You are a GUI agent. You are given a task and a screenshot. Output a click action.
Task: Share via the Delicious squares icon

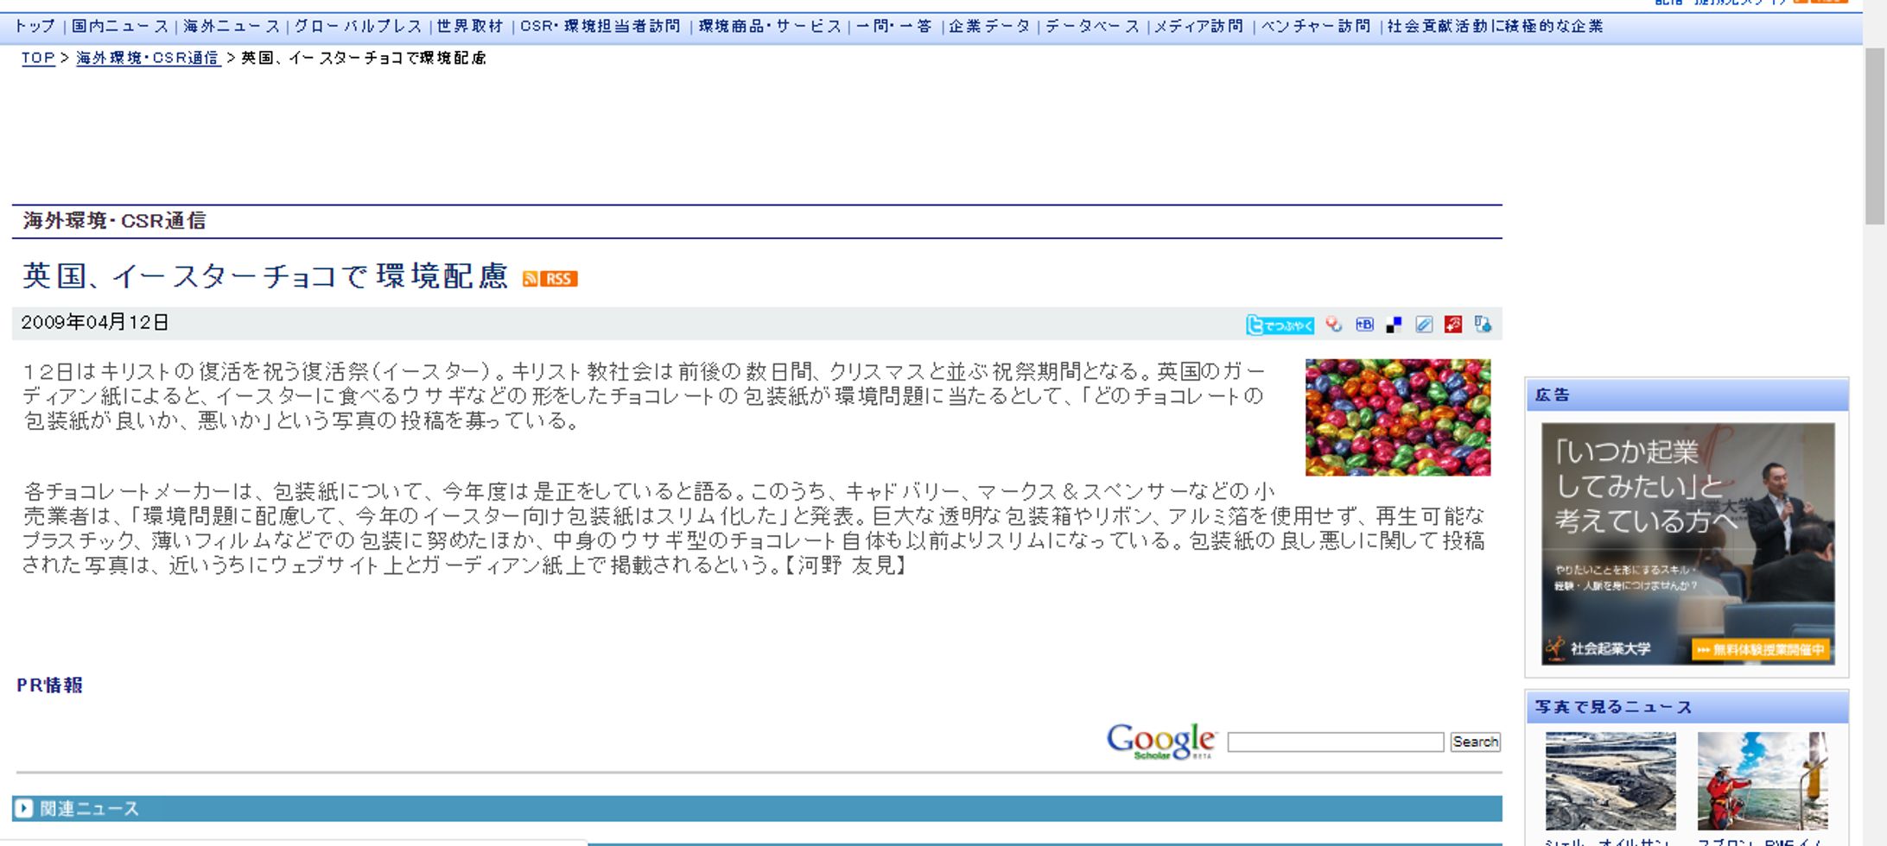click(1394, 325)
